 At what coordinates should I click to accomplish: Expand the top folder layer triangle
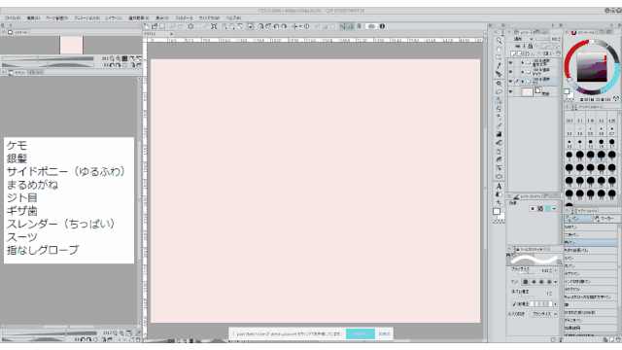[523, 62]
